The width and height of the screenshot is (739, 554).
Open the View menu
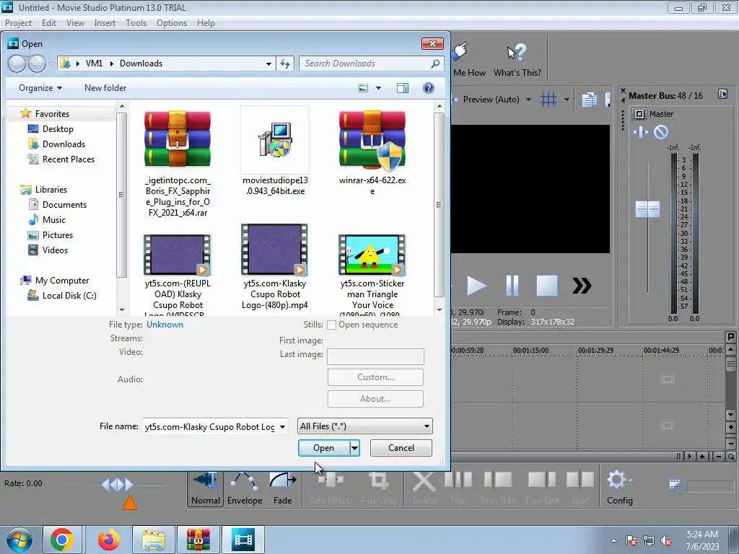click(x=75, y=22)
